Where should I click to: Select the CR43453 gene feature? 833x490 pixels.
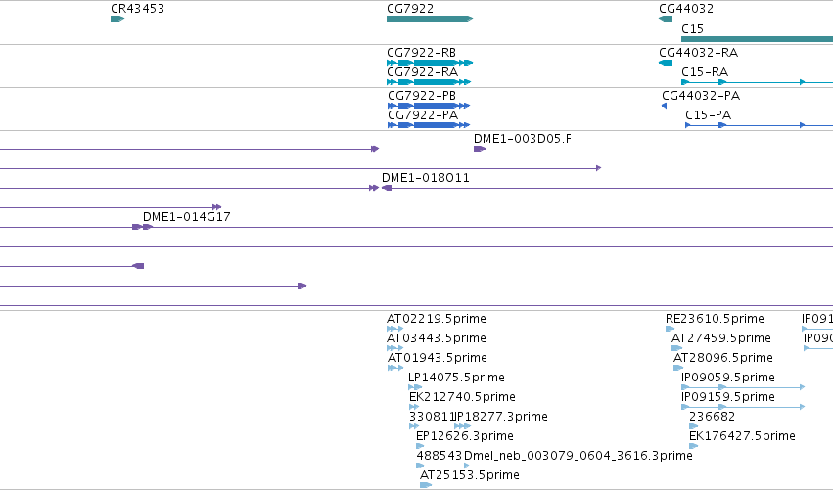point(117,19)
